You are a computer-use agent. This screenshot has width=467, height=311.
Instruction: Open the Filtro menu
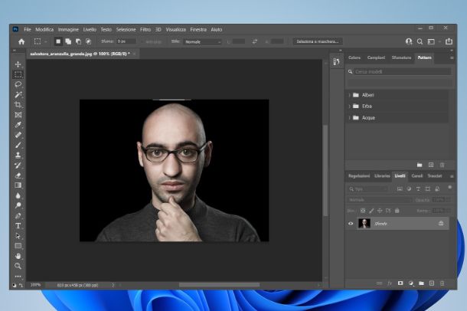(x=147, y=29)
